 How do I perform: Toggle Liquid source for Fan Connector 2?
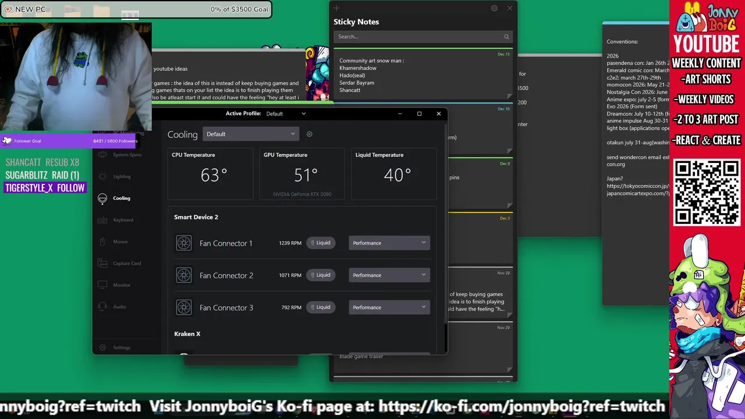point(321,275)
